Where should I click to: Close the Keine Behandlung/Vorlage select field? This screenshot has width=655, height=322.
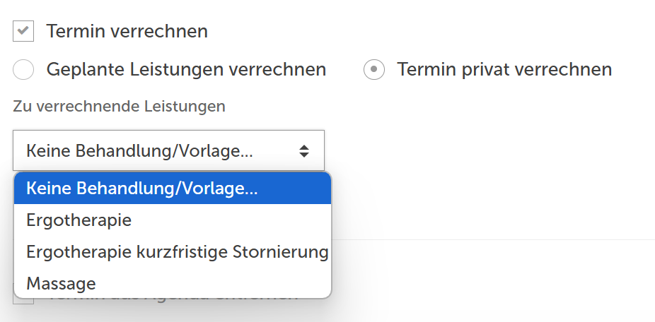[169, 150]
